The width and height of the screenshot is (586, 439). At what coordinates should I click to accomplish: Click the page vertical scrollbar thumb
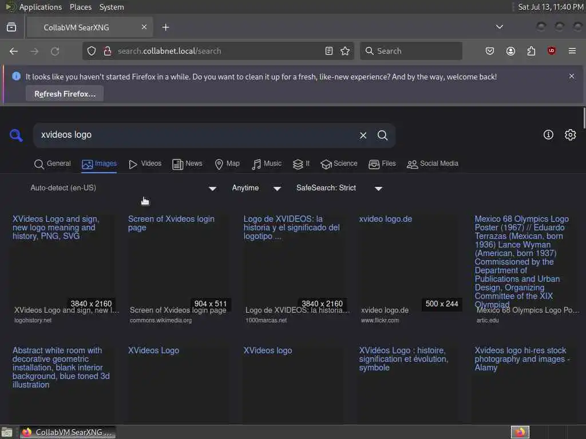(584, 118)
